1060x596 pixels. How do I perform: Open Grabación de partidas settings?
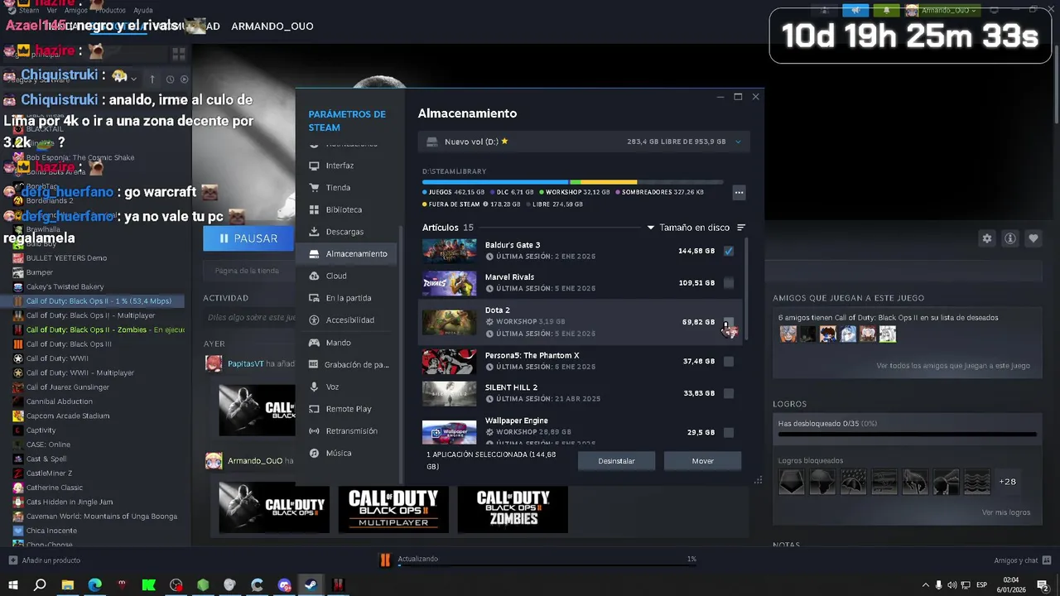point(347,364)
